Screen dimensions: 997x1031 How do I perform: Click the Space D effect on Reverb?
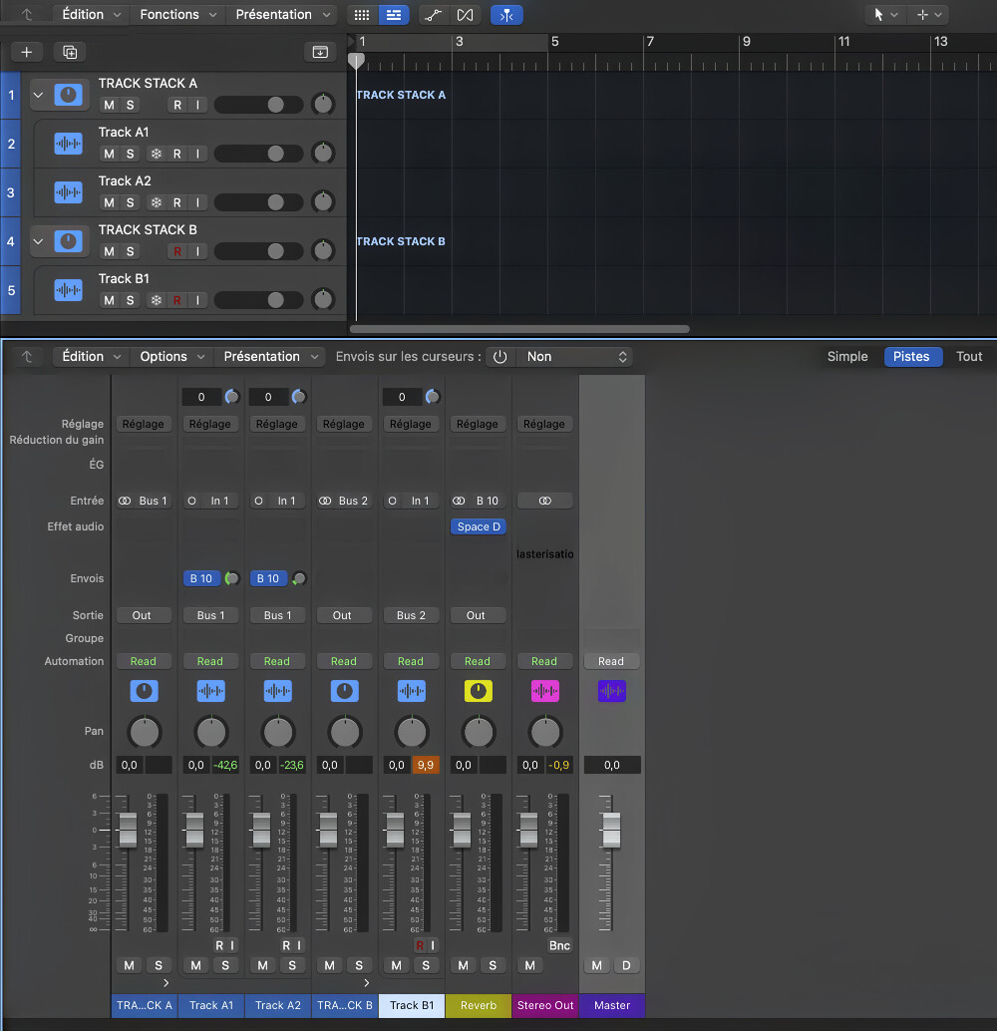point(479,526)
